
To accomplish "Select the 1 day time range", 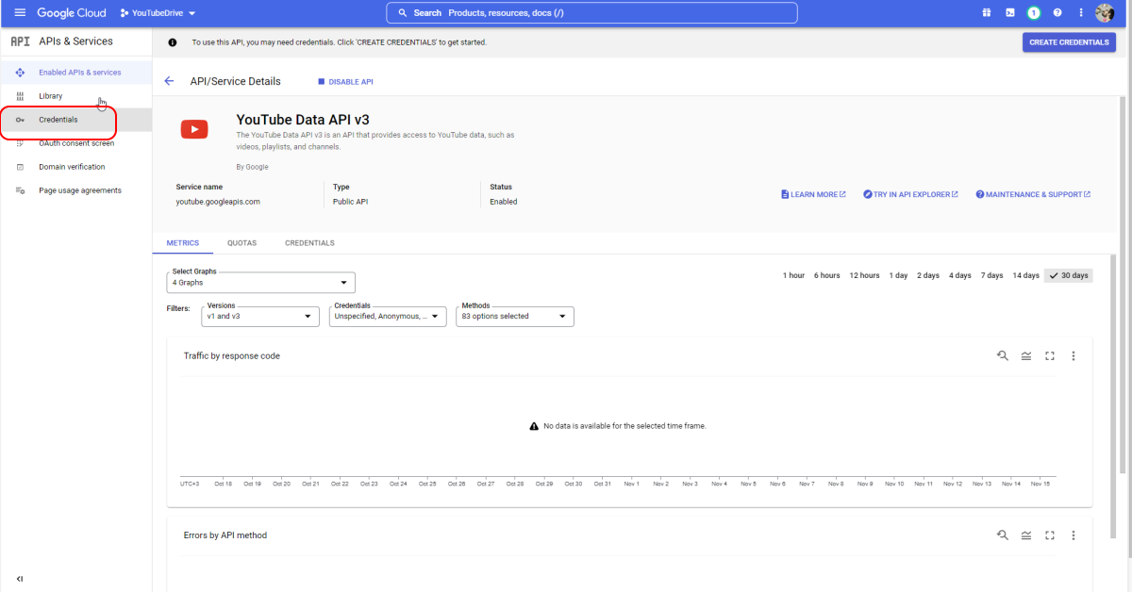I will pos(899,275).
